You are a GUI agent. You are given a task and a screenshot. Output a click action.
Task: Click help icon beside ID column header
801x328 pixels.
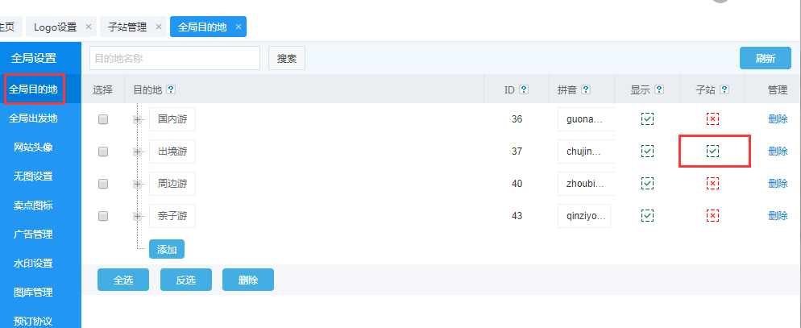point(524,90)
